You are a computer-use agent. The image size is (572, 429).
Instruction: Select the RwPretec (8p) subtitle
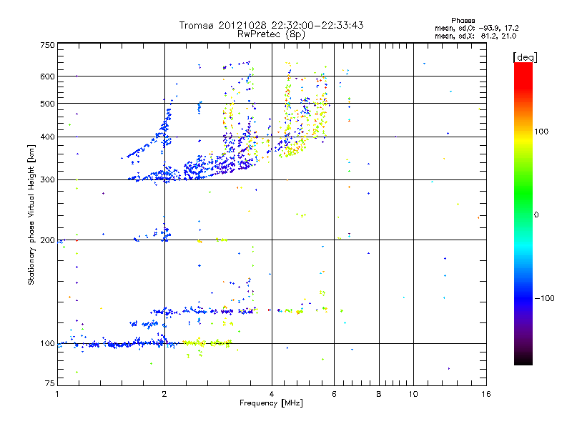[x=271, y=34]
